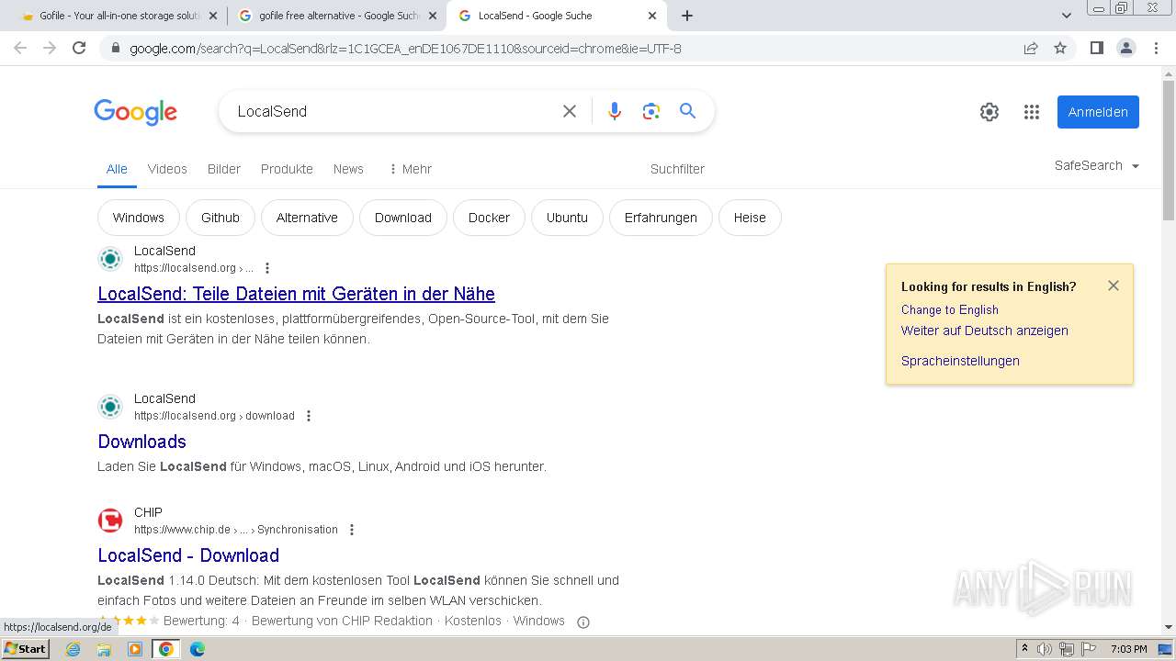Click the 7:03 PM taskbar clock
Viewport: 1176px width, 661px height.
click(x=1128, y=649)
